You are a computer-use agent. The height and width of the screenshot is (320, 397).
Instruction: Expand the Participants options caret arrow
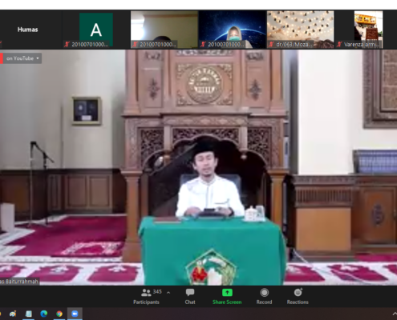[168, 293]
